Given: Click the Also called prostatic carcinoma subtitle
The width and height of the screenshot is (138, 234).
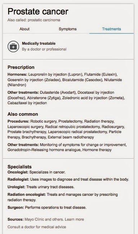Looking at the screenshot, I should click(34, 20).
